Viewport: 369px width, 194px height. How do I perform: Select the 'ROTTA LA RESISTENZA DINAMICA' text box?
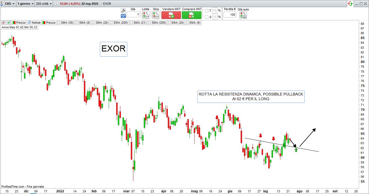click(x=251, y=97)
